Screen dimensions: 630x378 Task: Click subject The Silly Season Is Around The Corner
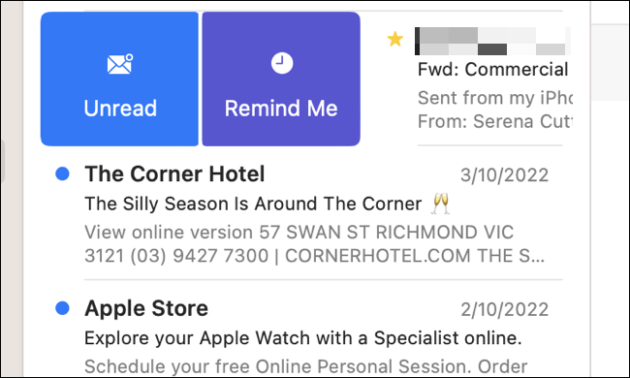point(253,204)
